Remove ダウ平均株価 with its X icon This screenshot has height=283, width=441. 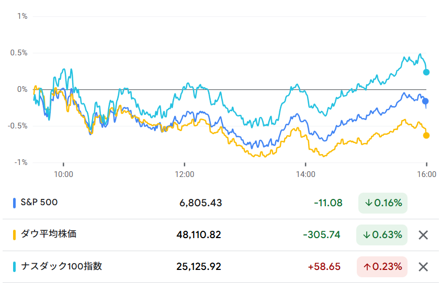(423, 235)
